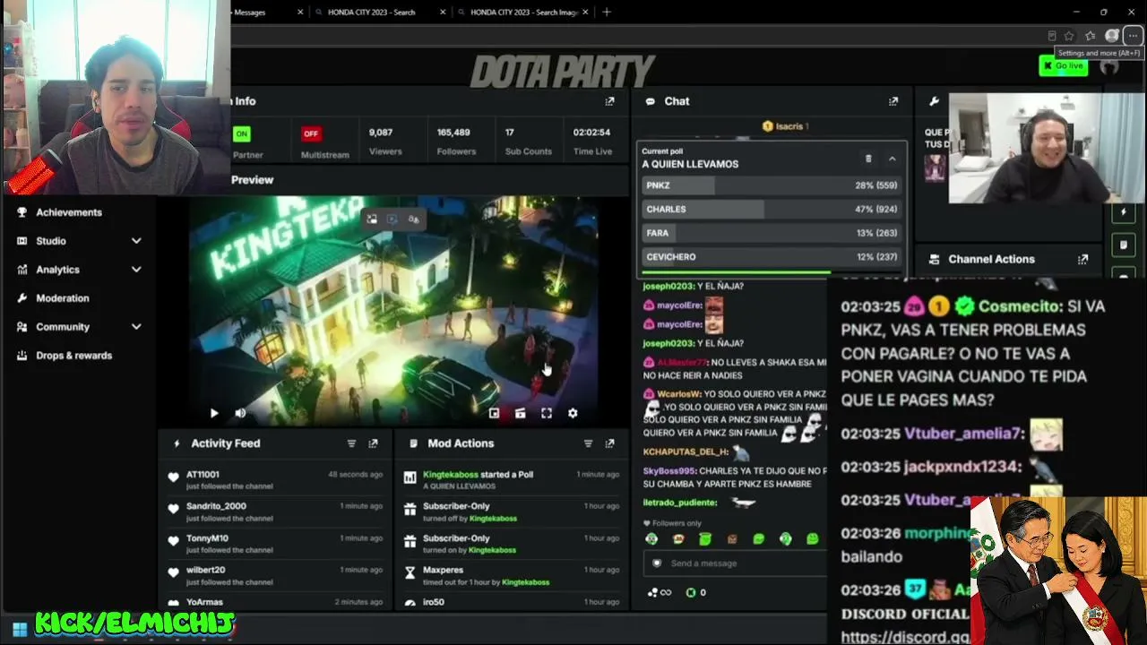This screenshot has width=1147, height=645.
Task: Open Mod Actions filter options
Action: (x=588, y=443)
